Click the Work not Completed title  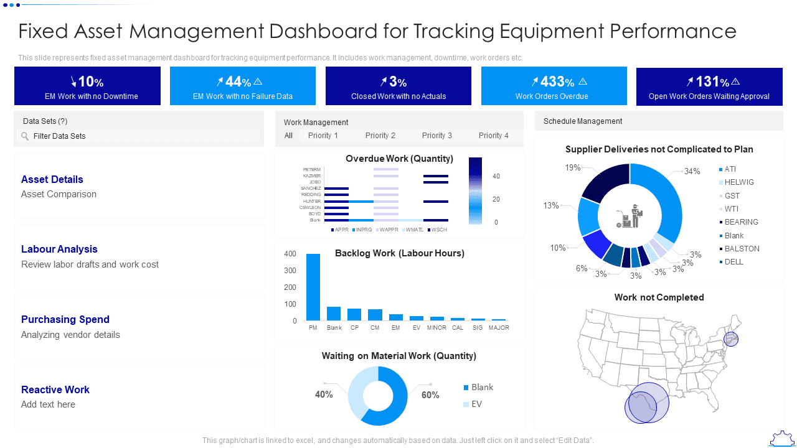pyautogui.click(x=659, y=297)
